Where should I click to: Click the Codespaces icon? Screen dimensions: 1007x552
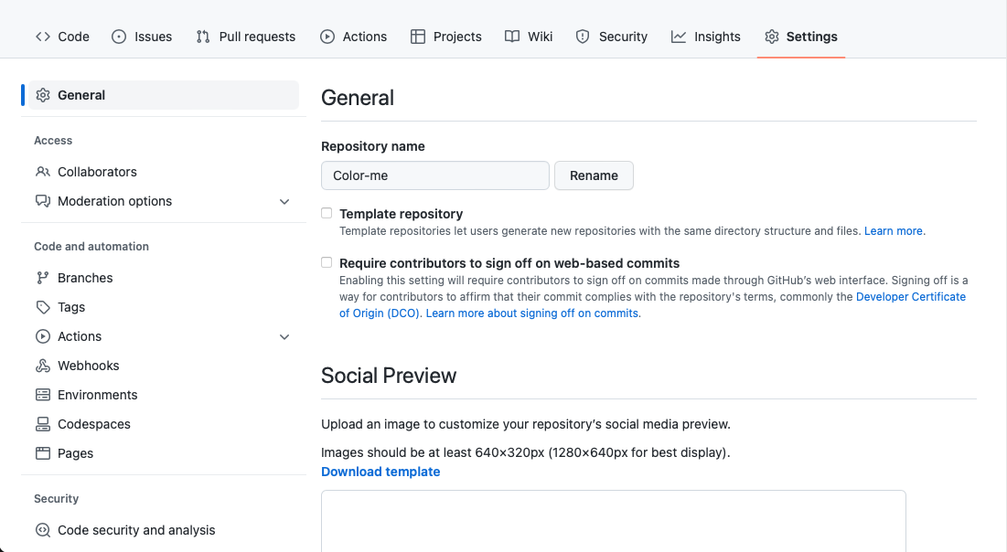pos(43,424)
